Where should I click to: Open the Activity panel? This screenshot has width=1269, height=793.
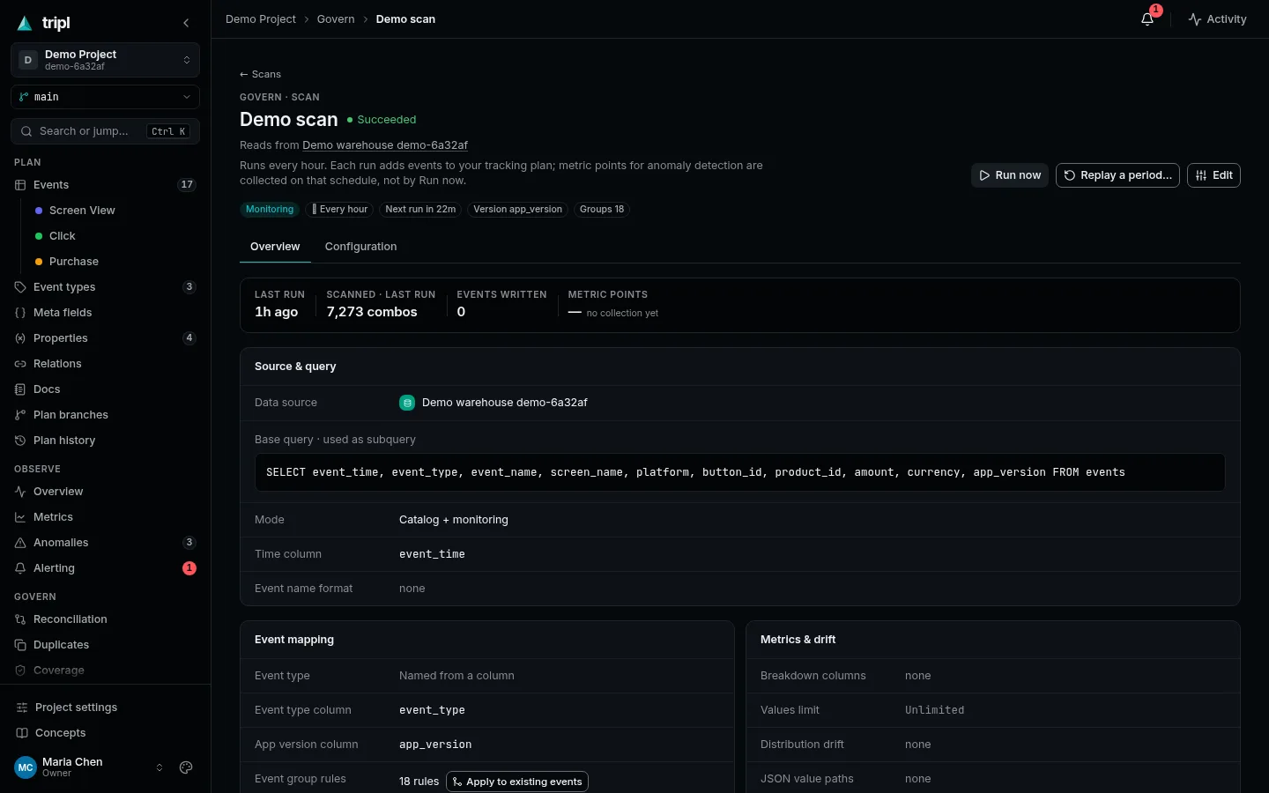[x=1217, y=19]
